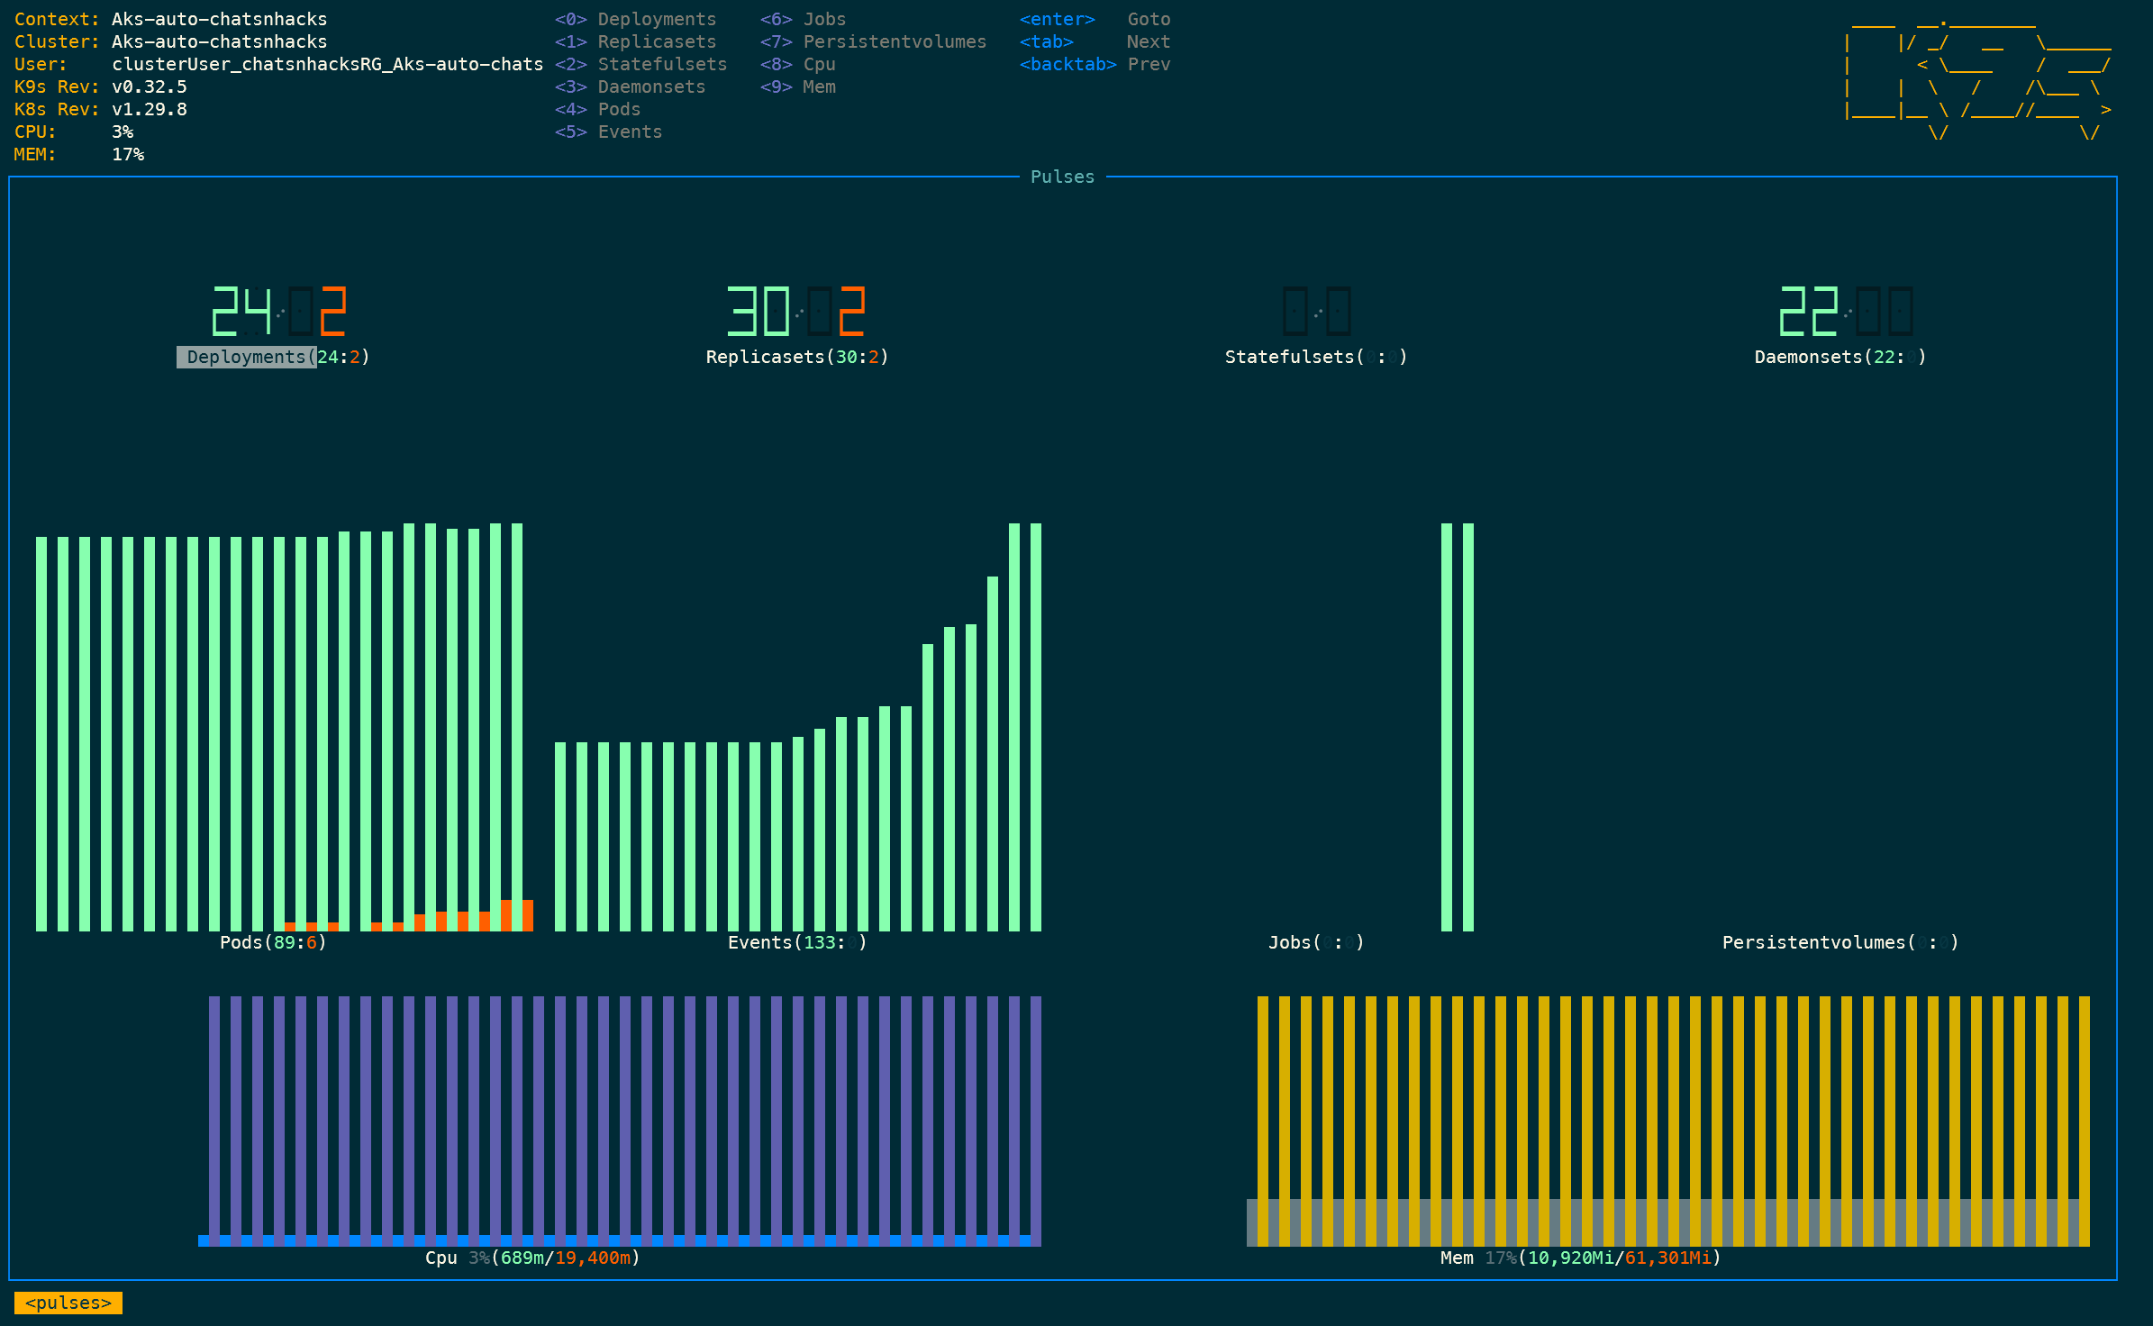Click the <pulses> breadcrumb tag

[x=68, y=1303]
